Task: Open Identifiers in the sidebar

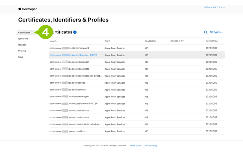Action: pos(23,39)
